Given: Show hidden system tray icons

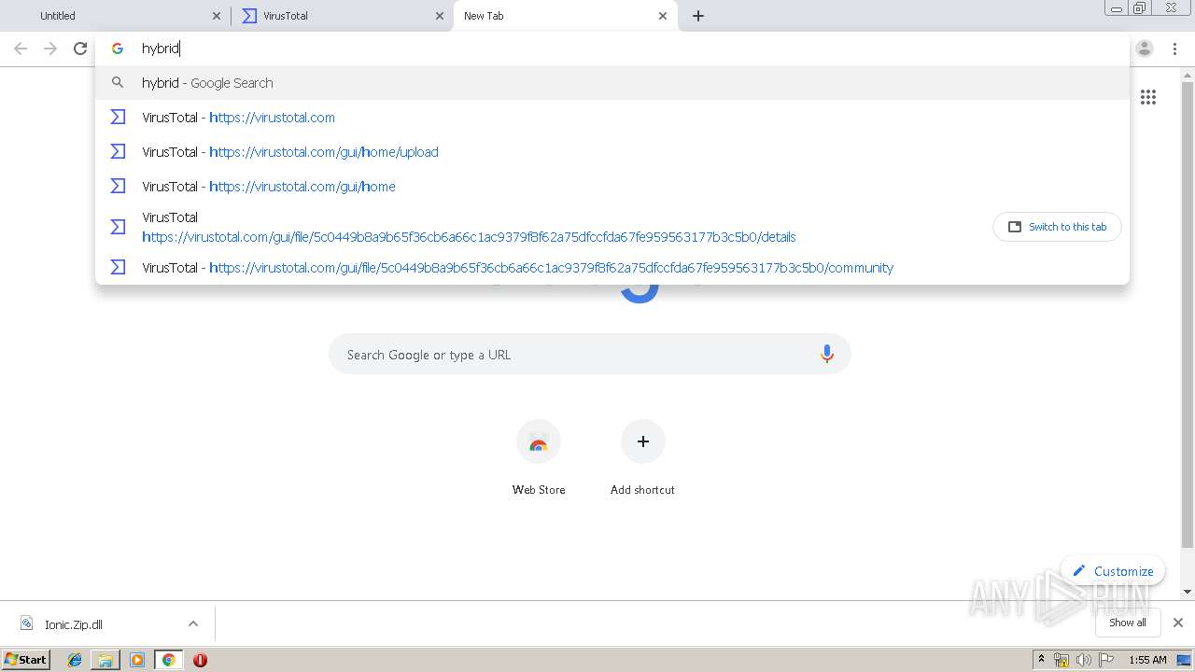Looking at the screenshot, I should click(1042, 660).
